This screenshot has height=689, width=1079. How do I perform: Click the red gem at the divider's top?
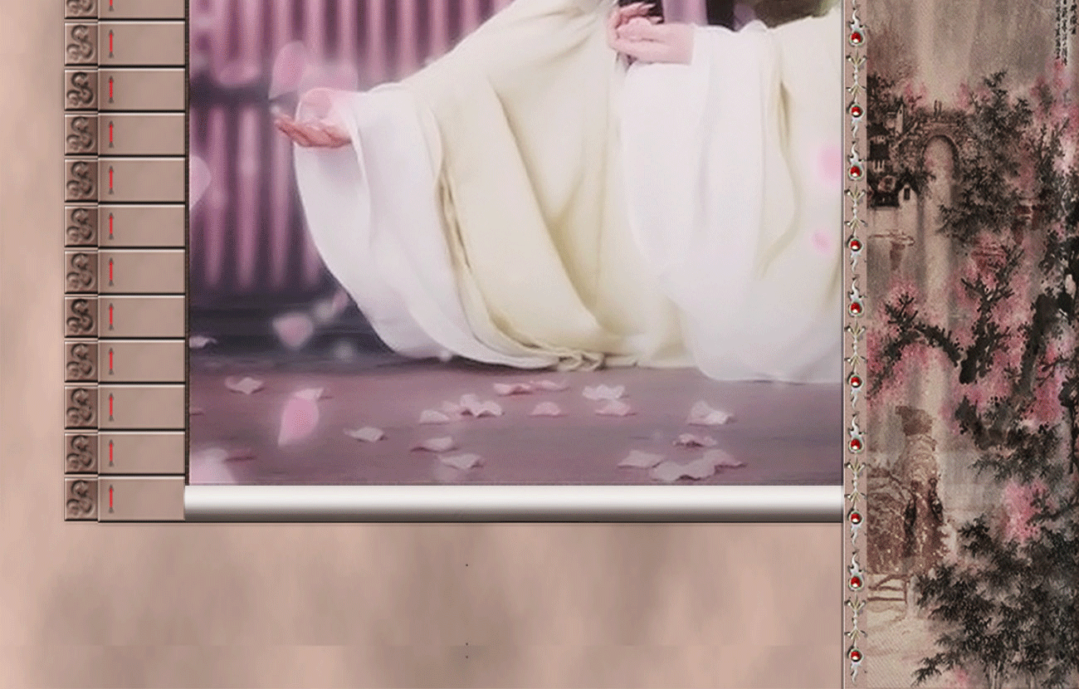coord(855,38)
